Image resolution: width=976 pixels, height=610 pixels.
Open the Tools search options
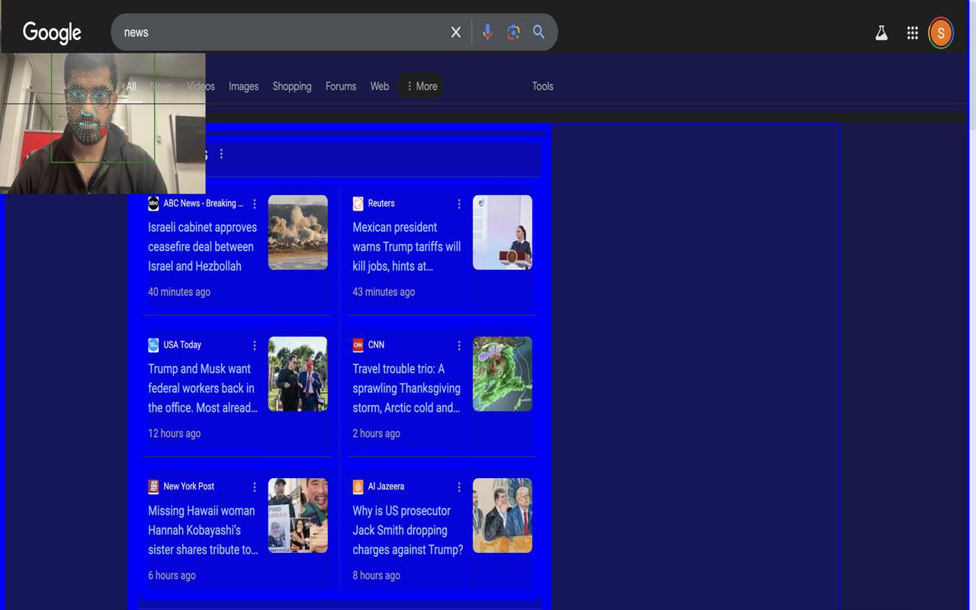pos(542,86)
